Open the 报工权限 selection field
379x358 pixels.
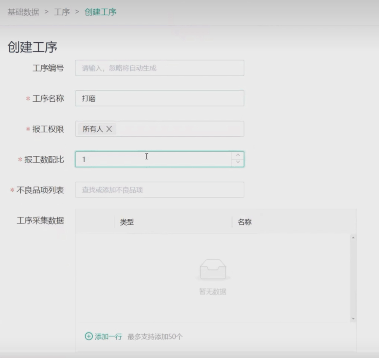click(179, 129)
